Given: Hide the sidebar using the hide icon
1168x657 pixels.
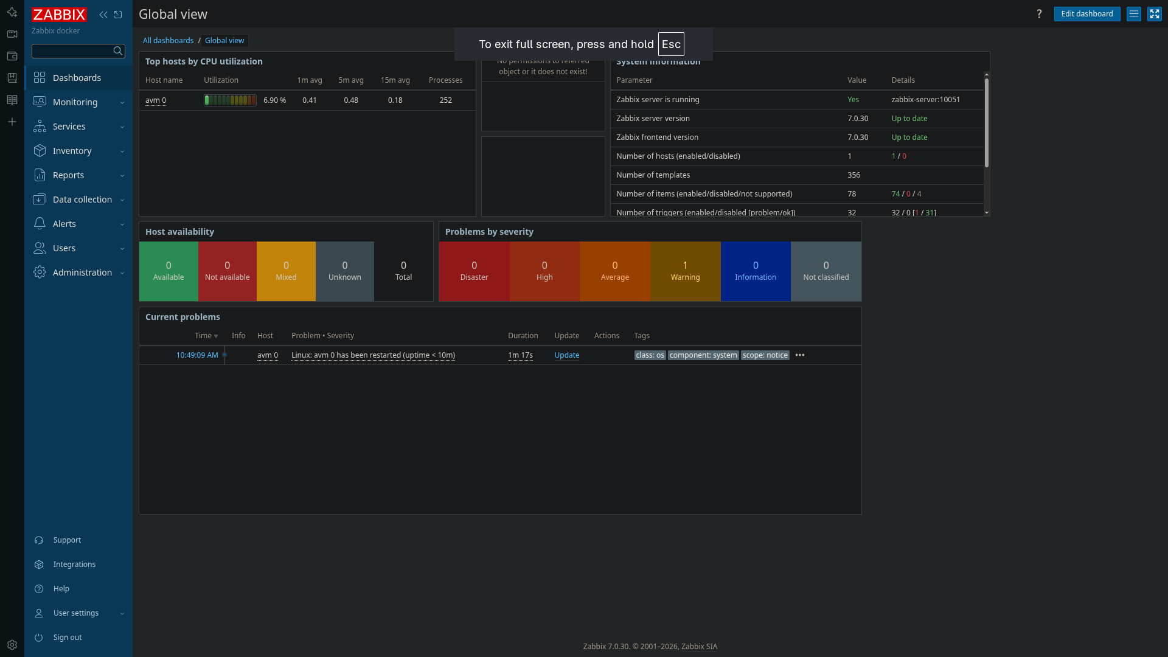Looking at the screenshot, I should pyautogui.click(x=118, y=15).
